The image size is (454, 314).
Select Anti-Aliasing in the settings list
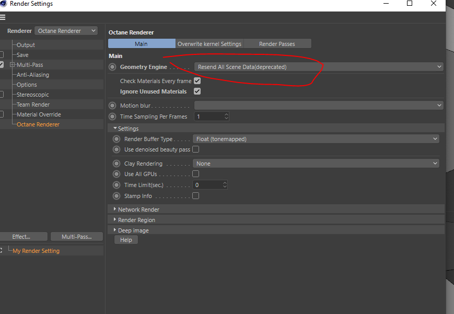click(x=33, y=75)
